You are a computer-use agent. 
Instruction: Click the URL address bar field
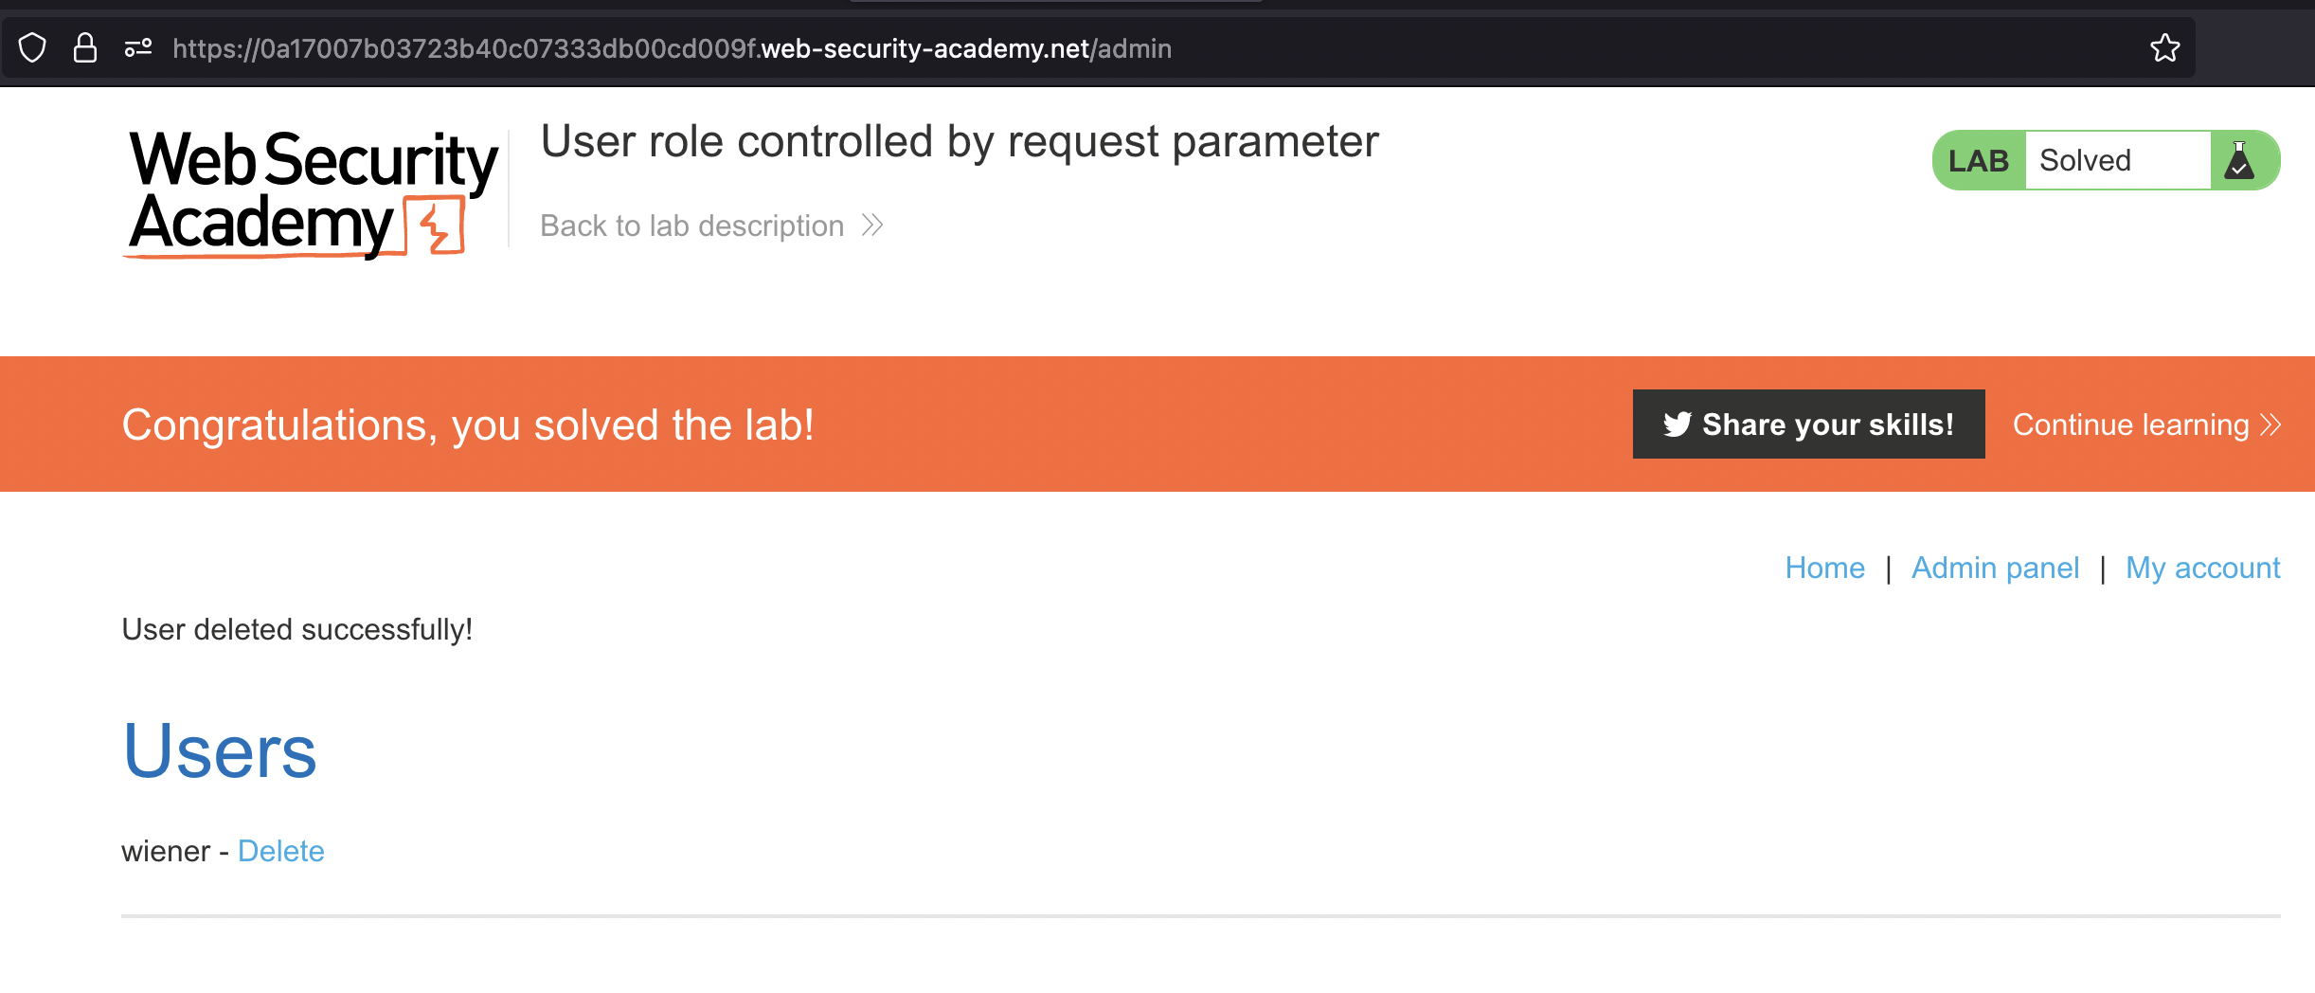point(1137,48)
